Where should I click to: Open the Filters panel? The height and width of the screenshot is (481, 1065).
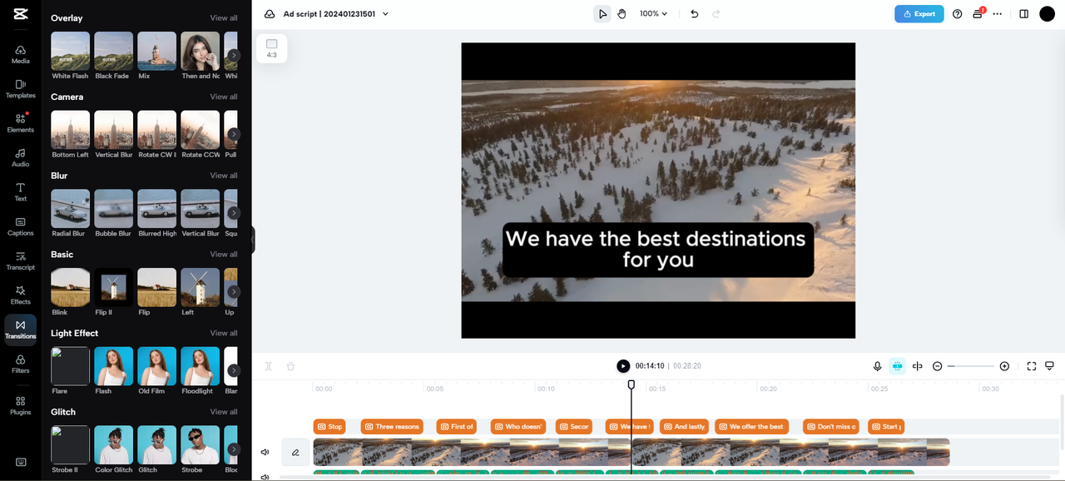tap(21, 364)
